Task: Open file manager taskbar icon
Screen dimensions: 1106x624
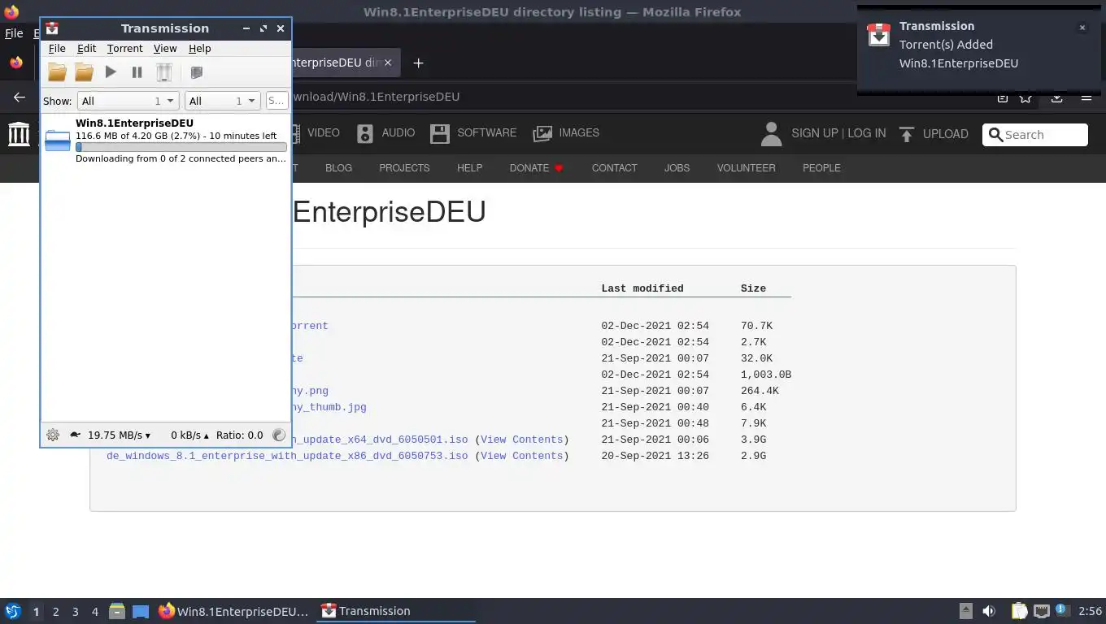Action: 116,611
